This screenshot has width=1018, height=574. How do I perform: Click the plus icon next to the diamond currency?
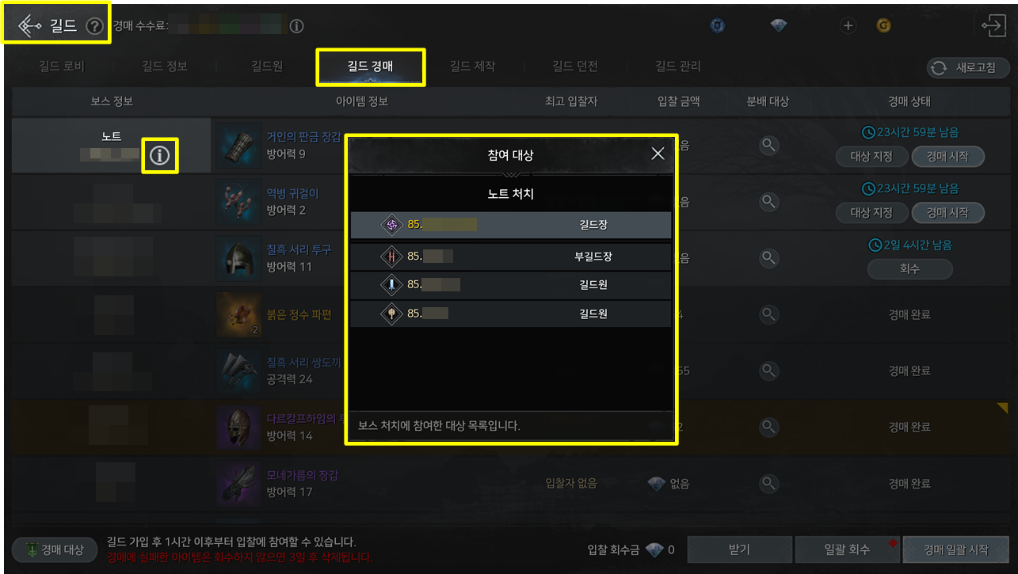point(848,26)
